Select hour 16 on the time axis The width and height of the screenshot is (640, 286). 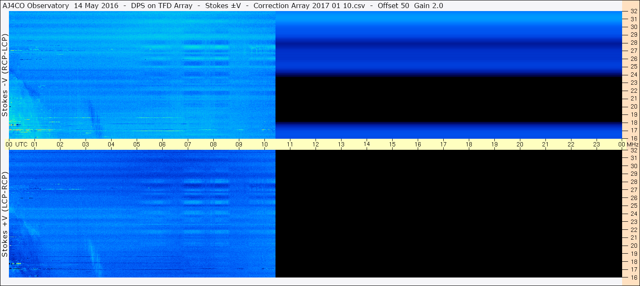(418, 144)
